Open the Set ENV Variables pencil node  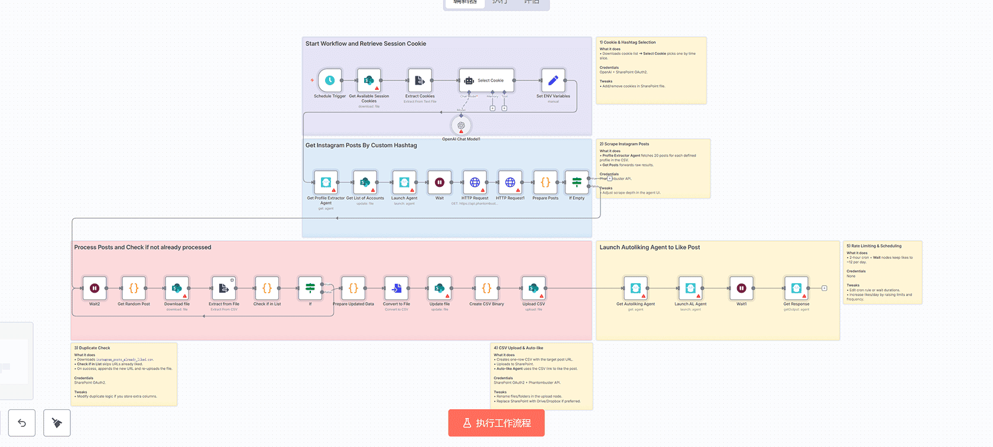pos(553,80)
